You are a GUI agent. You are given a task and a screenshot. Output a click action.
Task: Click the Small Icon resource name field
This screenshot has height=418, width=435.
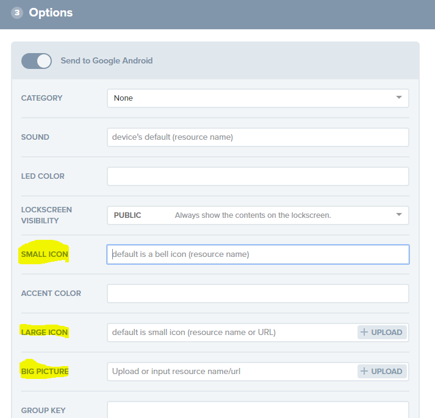[257, 254]
